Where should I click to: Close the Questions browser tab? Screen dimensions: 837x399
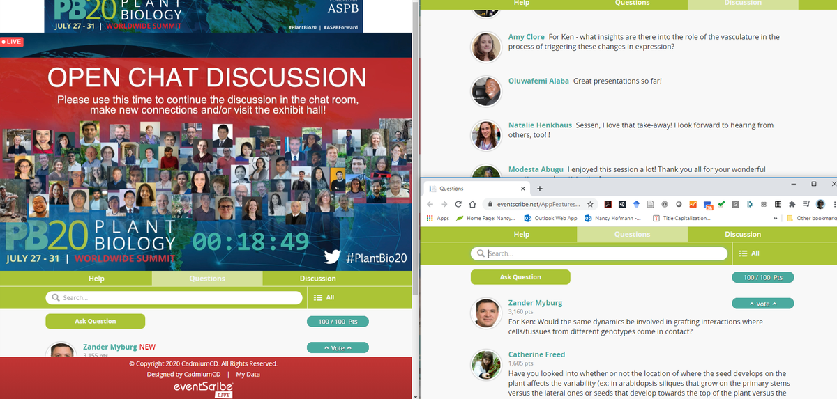click(x=523, y=189)
